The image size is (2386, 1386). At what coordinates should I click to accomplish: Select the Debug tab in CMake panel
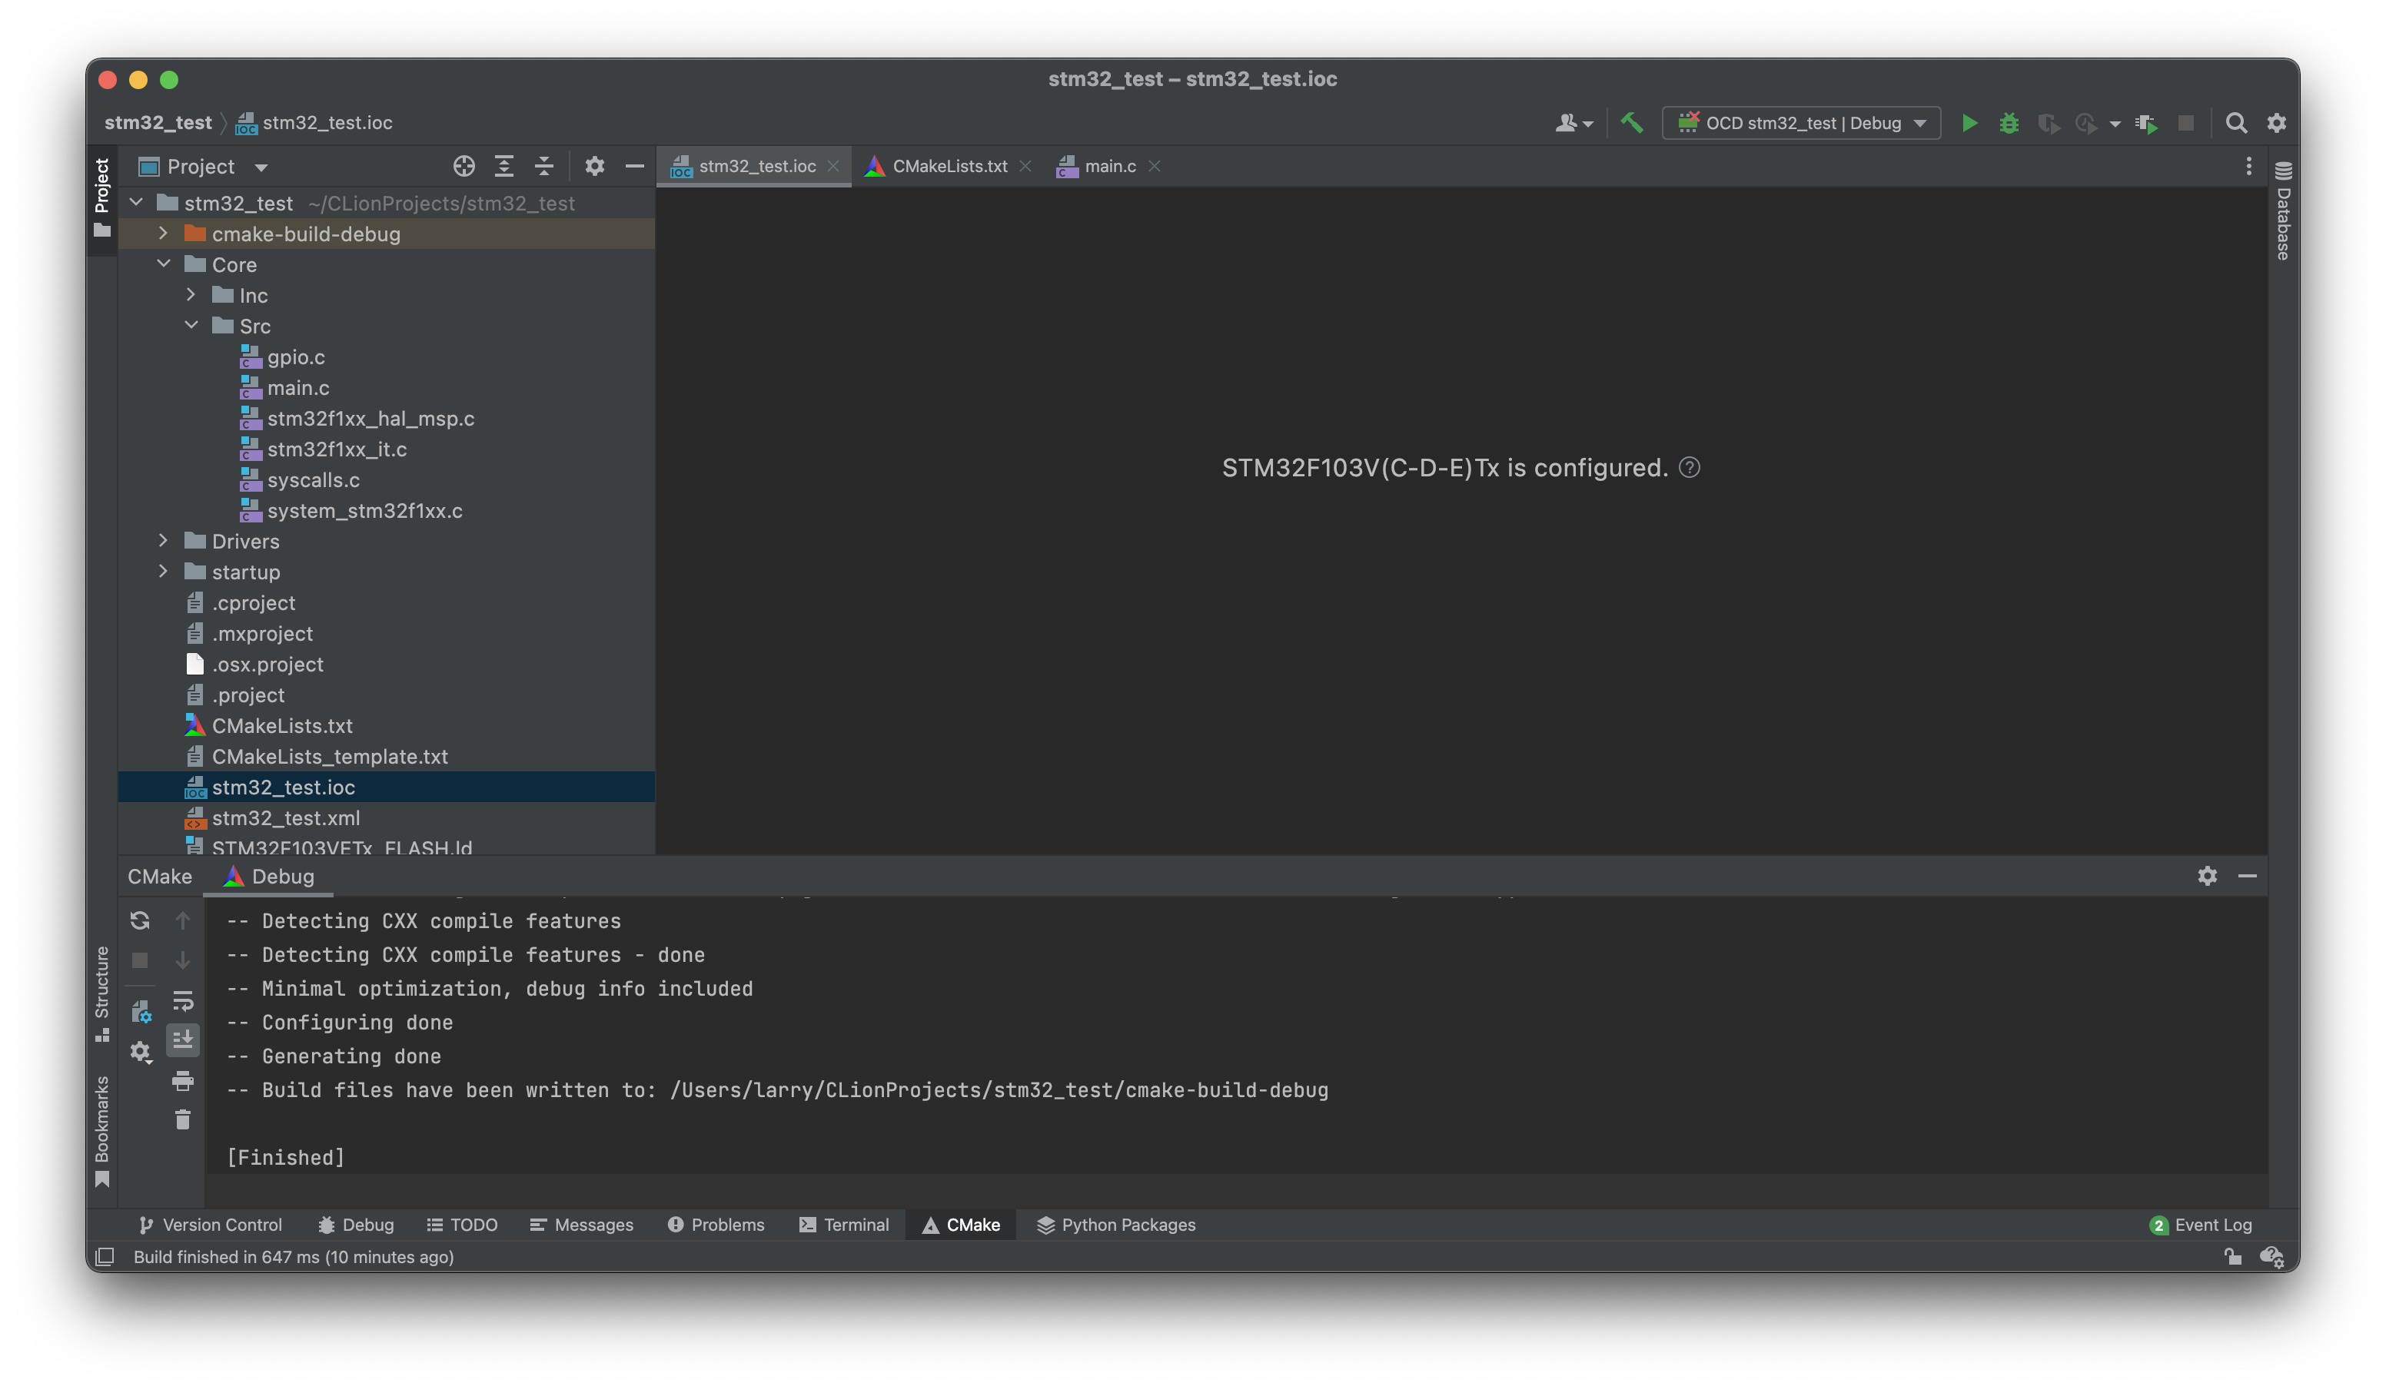269,876
